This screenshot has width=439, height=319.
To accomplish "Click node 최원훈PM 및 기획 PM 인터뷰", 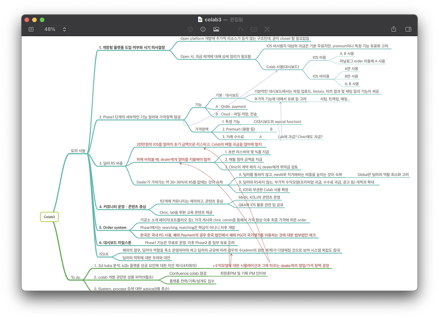I will (244, 273).
